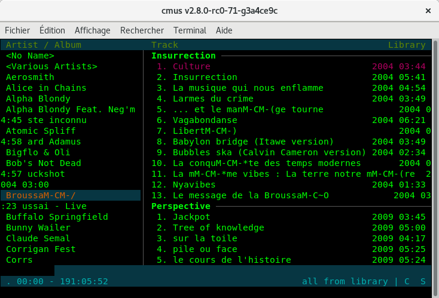The width and height of the screenshot is (439, 298).
Task: Click the cmus window title bar text
Action: coord(219,11)
